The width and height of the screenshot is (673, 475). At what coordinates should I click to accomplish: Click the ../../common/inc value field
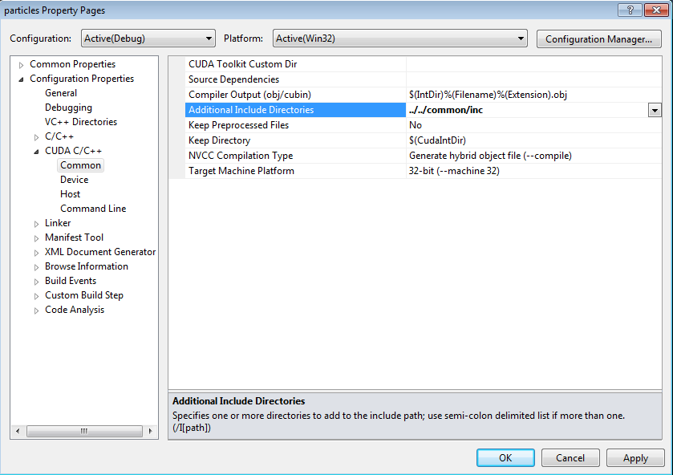click(x=527, y=110)
